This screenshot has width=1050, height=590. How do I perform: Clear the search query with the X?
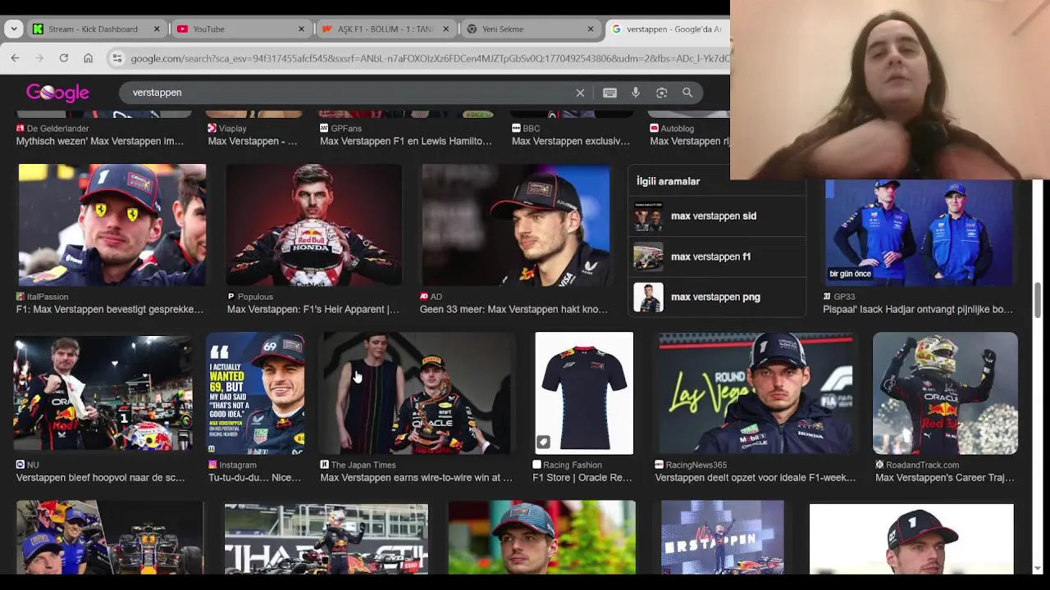[580, 93]
